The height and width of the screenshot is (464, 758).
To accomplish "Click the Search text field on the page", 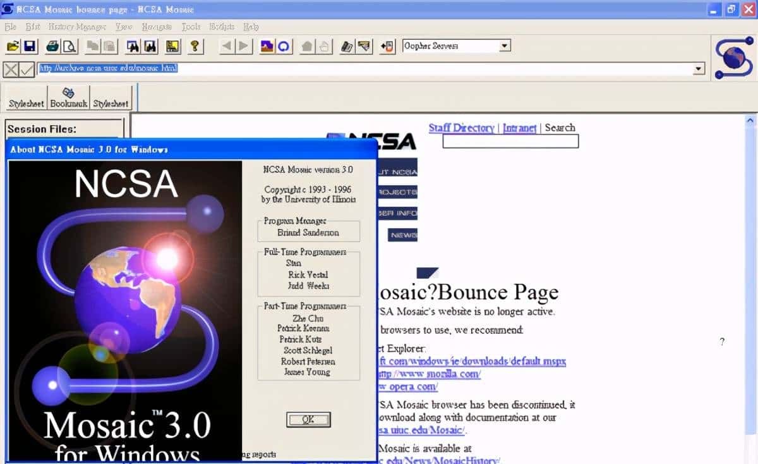I will tap(510, 142).
